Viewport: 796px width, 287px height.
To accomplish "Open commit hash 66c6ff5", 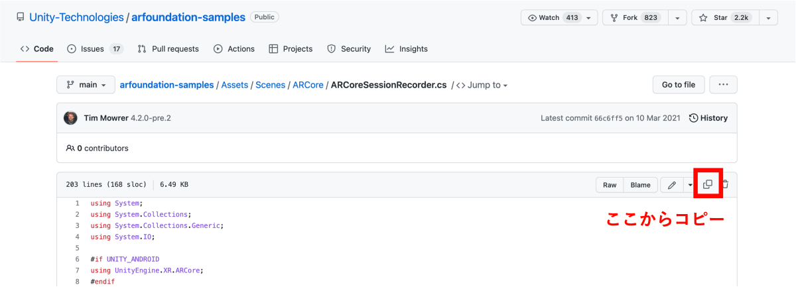I will coord(608,118).
